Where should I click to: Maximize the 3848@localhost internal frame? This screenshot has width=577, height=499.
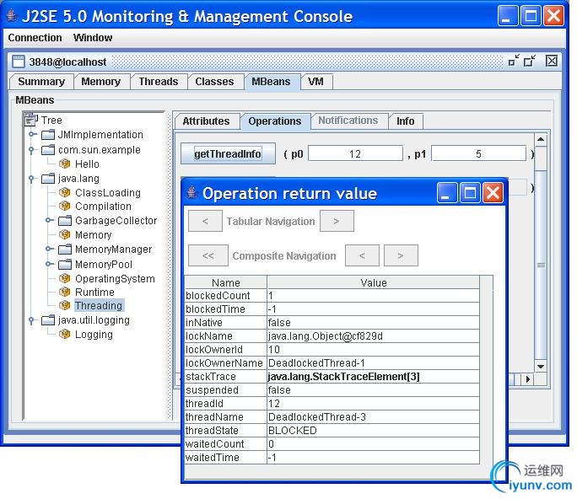[x=530, y=61]
